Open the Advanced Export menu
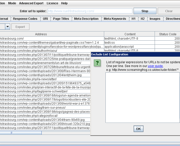The image size is (180, 146). (x=31, y=3)
